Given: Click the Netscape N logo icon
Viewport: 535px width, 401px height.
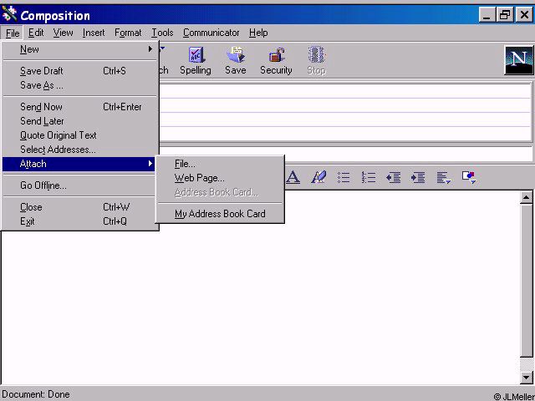Looking at the screenshot, I should (518, 60).
